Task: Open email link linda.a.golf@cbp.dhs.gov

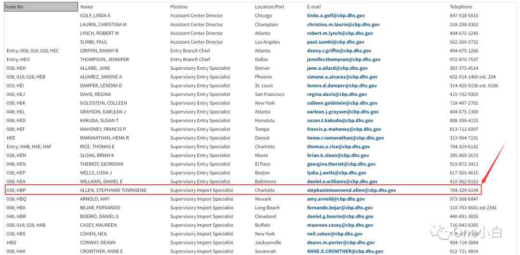Action: 336,15
